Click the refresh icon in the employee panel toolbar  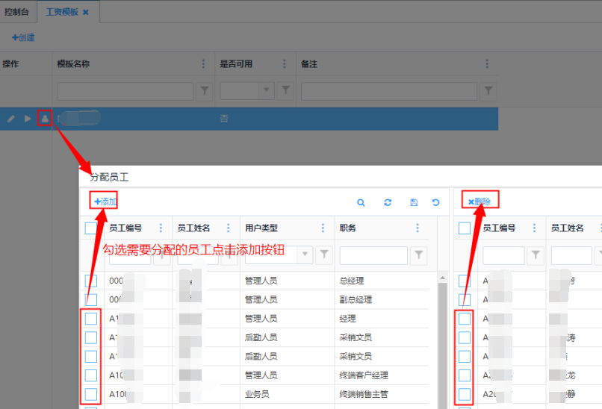[x=388, y=202]
